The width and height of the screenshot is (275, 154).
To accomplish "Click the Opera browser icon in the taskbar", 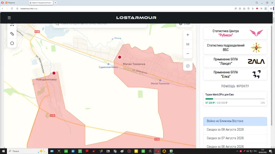I will (157, 151).
